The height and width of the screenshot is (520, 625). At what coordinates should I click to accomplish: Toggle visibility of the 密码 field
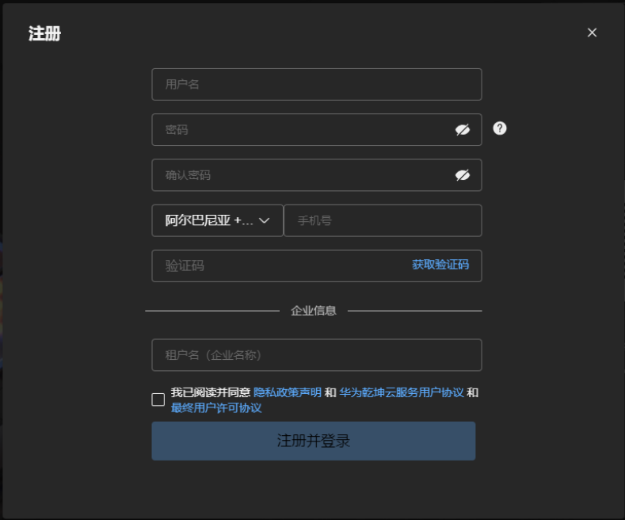(x=463, y=129)
